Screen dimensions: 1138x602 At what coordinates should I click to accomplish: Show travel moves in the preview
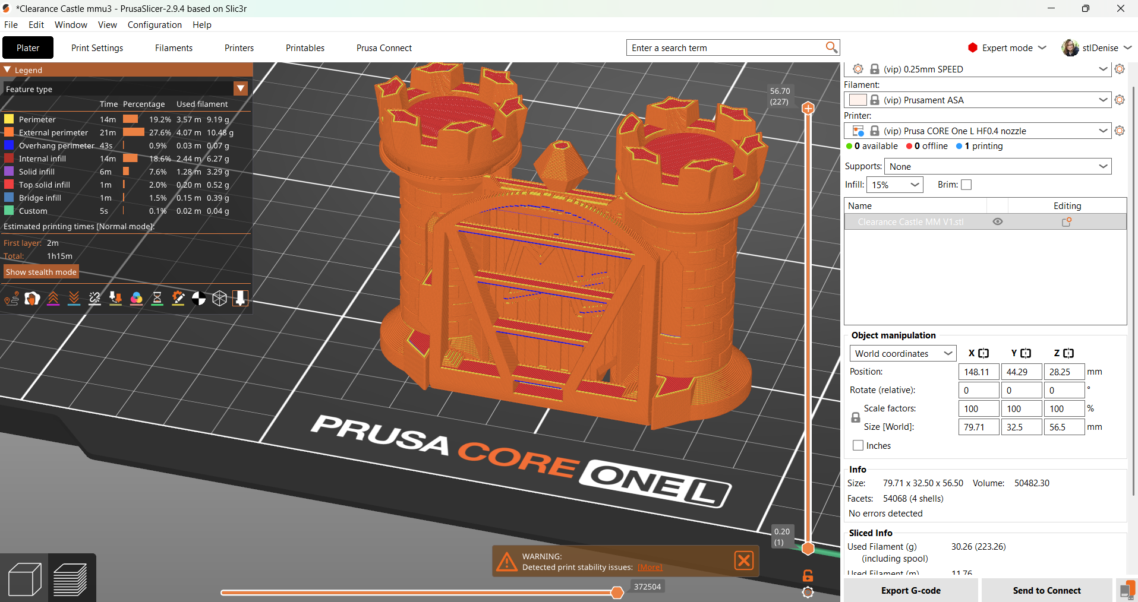[11, 299]
